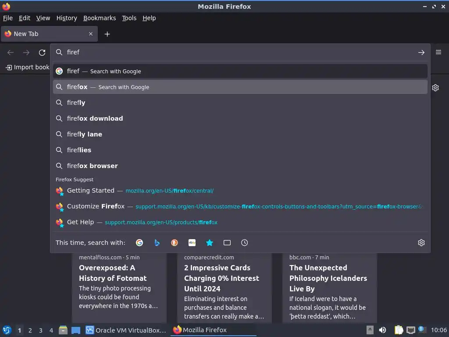Close the New Tab tab
Screen dimensions: 449x337
pos(91,34)
